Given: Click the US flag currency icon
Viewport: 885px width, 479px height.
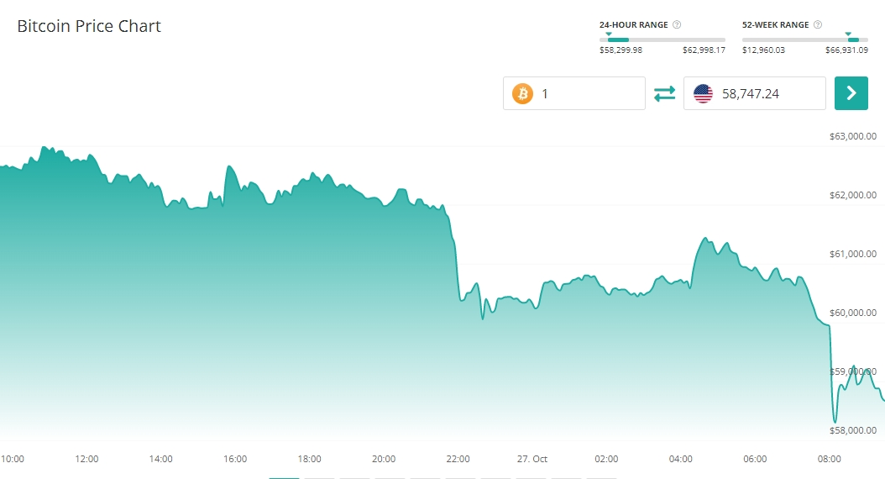Looking at the screenshot, I should [703, 93].
